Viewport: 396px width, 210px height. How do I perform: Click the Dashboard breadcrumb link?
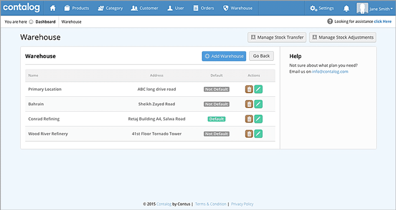[x=45, y=22]
